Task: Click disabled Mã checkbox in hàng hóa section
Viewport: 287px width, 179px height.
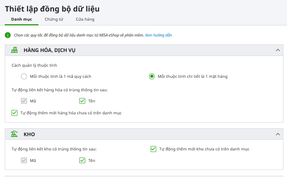Action: tap(24, 101)
